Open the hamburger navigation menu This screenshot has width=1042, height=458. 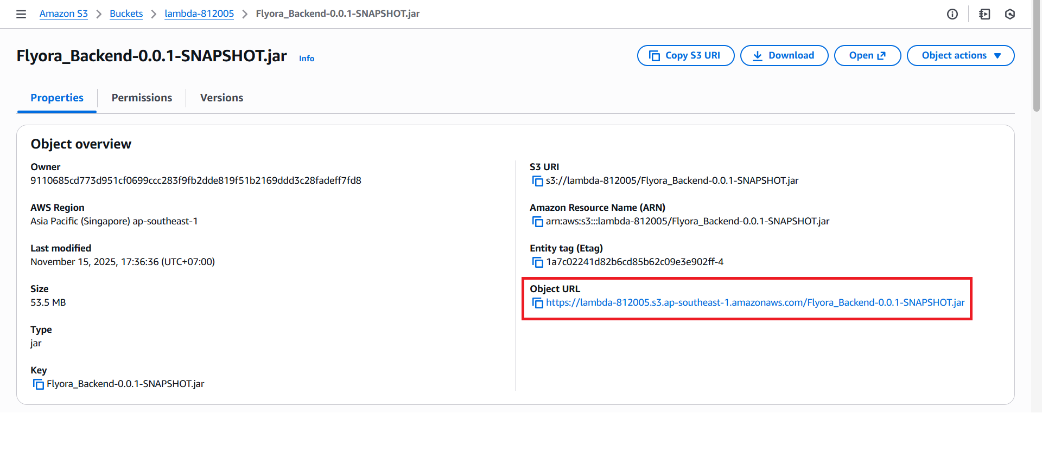(x=21, y=14)
